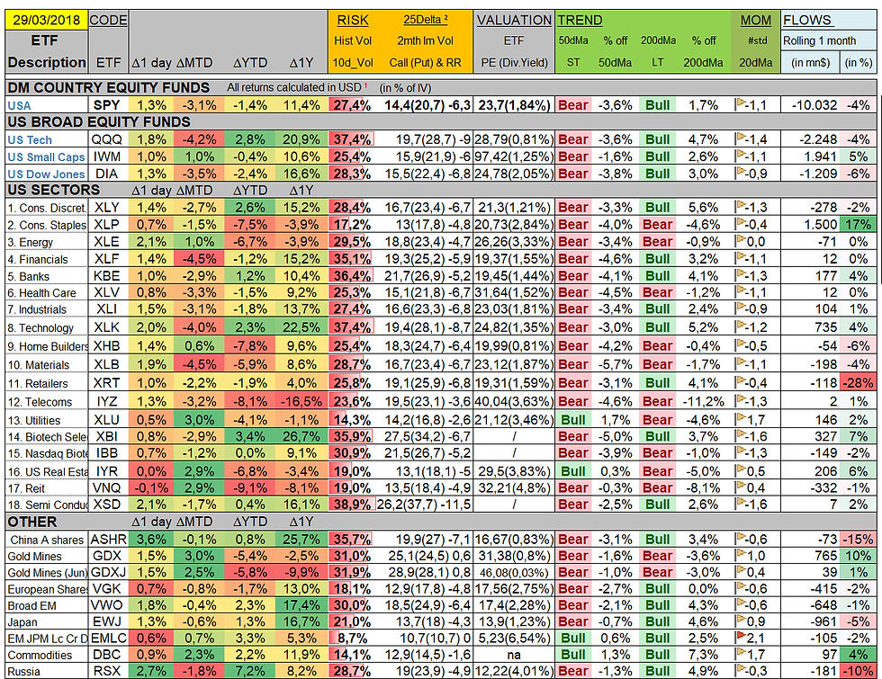The image size is (882, 679).
Task: Click the momentum flag icon in GDX row
Action: pos(741,554)
